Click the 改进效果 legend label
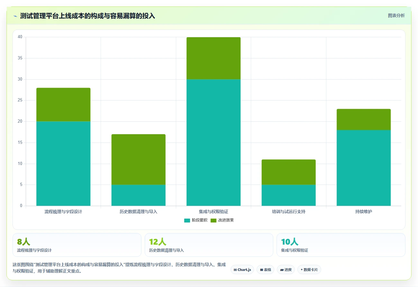418x287 pixels. [x=226, y=220]
